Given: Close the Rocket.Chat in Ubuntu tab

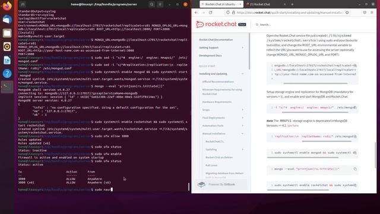Looking at the screenshot, I should tap(240, 4).
